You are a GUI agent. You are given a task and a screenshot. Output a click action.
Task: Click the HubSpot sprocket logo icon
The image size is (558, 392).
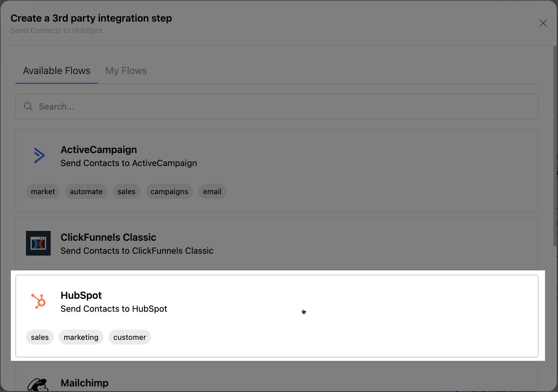click(x=39, y=301)
